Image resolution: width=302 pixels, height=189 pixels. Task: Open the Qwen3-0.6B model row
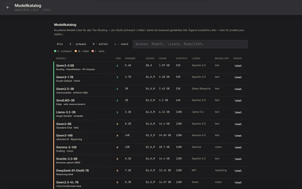point(151,67)
